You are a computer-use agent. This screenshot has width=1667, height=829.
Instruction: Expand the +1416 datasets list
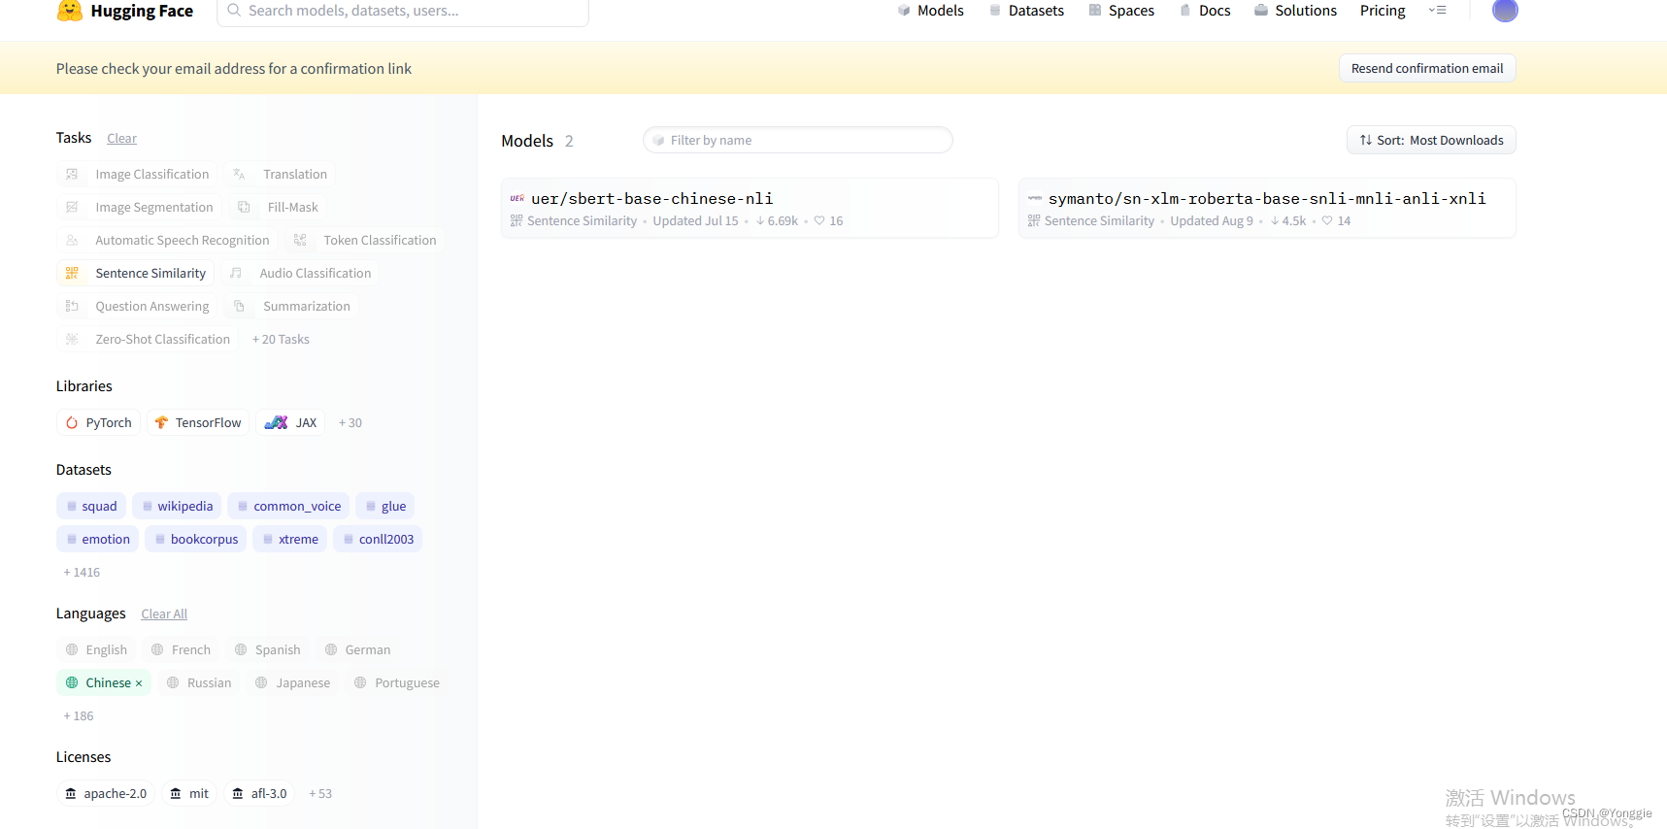click(x=82, y=573)
